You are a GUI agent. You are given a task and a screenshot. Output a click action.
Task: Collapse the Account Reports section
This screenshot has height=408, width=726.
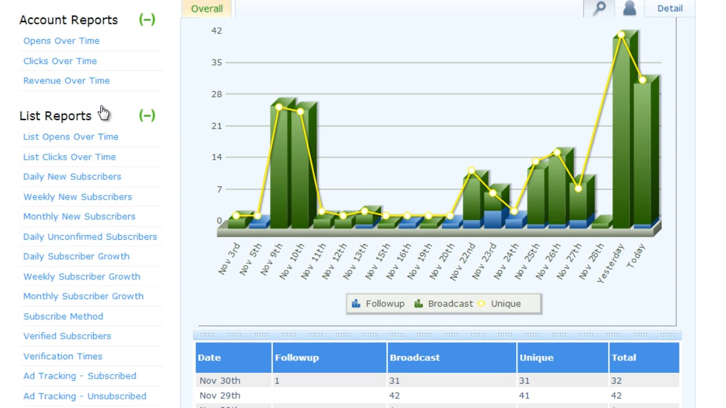pos(147,19)
